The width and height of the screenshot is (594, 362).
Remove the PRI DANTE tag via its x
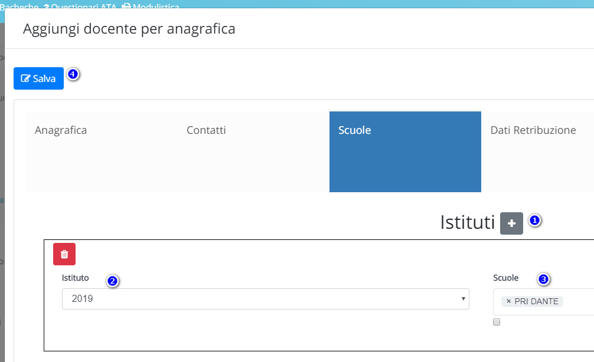coord(509,301)
